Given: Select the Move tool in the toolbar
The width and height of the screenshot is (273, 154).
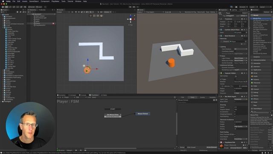Looking at the screenshot, I should point(6,7).
